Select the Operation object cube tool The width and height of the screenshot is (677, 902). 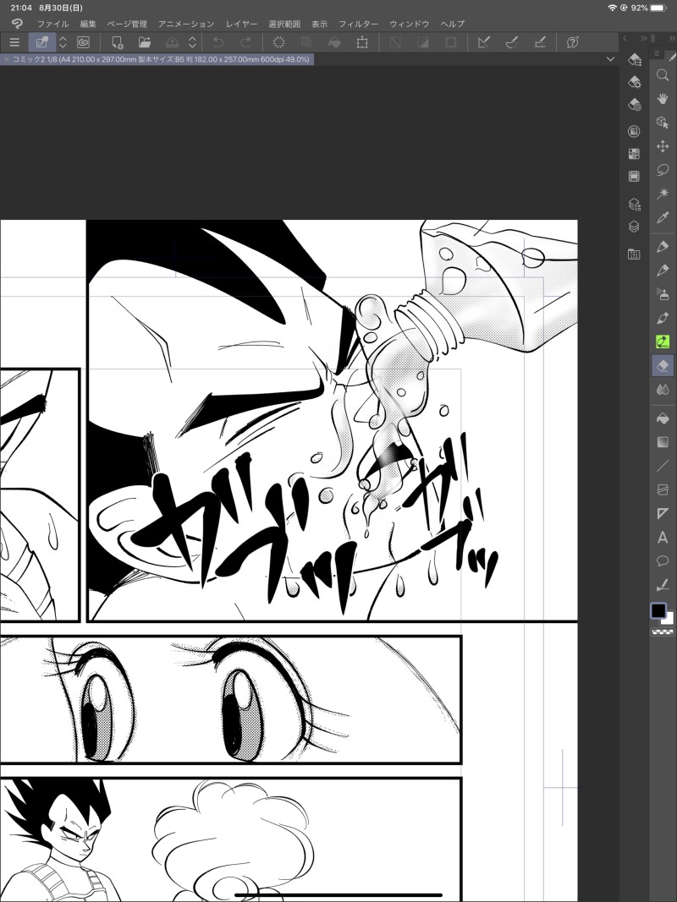[x=662, y=123]
